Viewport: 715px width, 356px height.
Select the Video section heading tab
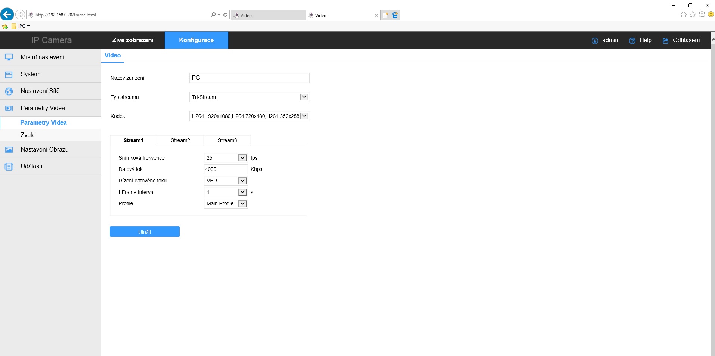(112, 55)
